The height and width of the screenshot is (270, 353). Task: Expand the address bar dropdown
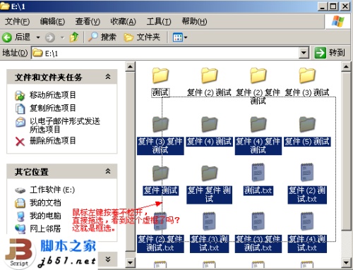click(x=304, y=53)
